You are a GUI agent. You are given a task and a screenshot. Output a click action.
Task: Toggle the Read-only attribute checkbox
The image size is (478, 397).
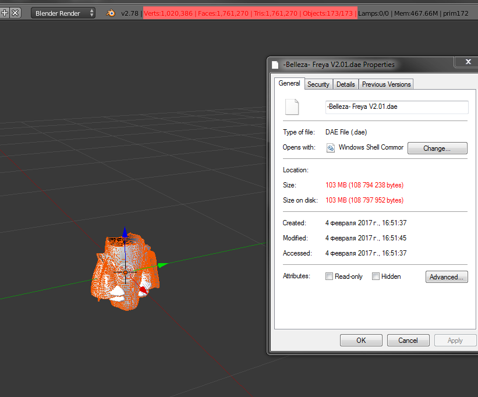pyautogui.click(x=329, y=277)
